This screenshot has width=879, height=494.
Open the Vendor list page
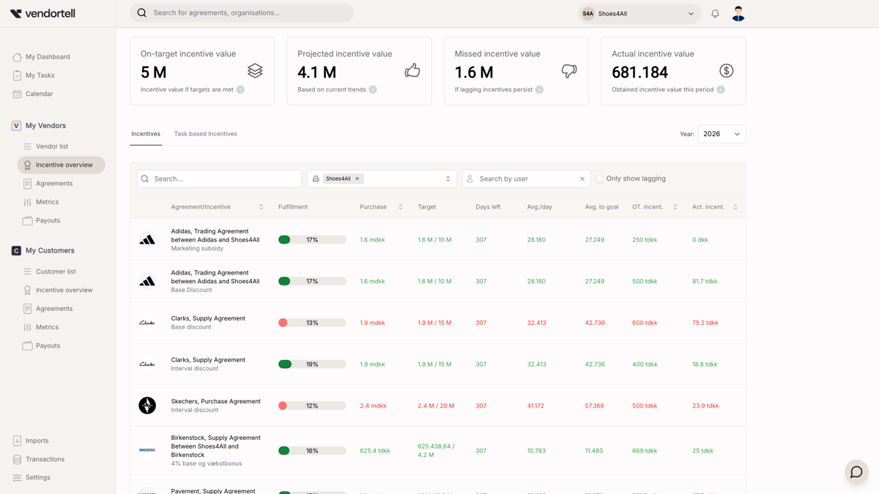pos(52,146)
